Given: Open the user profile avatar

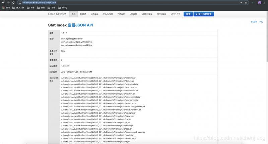Looking at the screenshot, I should pos(260,3).
